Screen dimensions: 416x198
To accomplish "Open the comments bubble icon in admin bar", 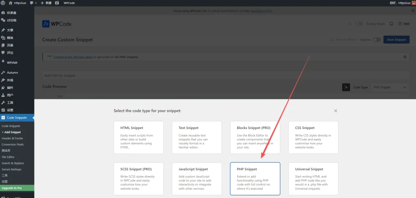I will tap(32, 3).
